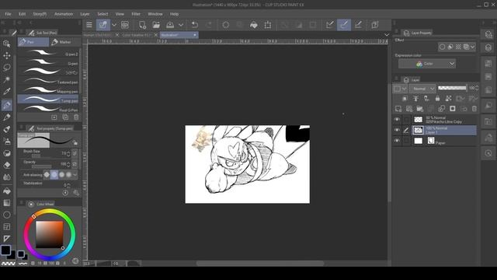The height and width of the screenshot is (280, 497).
Task: Expand the layer effect options arrow
Action: (x=473, y=47)
